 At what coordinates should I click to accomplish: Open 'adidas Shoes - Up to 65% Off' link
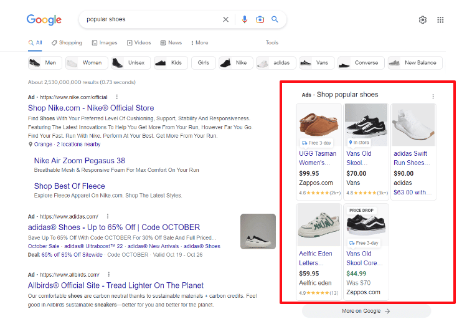pos(114,227)
